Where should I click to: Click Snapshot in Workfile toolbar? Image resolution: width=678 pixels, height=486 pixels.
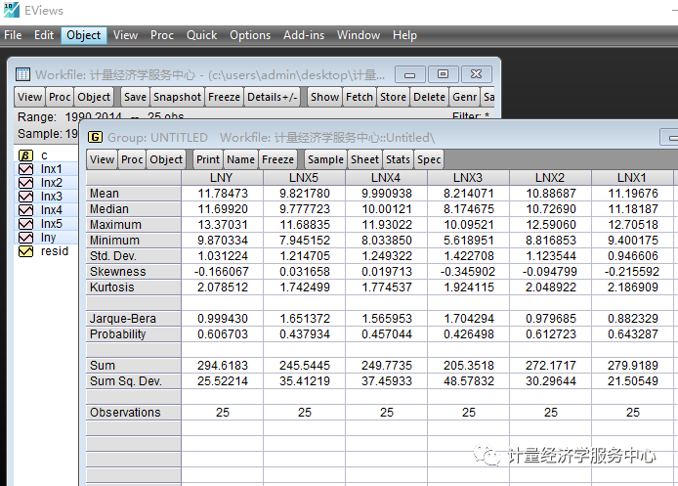click(177, 97)
